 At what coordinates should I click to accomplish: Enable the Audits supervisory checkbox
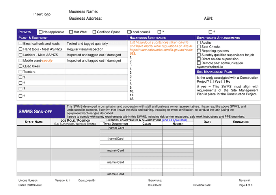[x=199, y=43]
